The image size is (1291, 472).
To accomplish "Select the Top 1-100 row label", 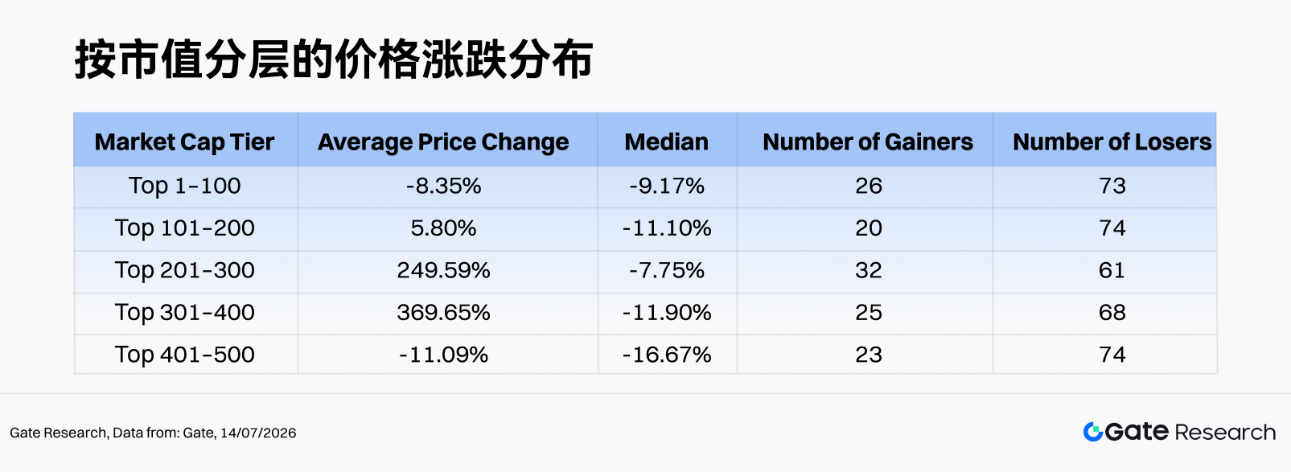I will (x=185, y=186).
